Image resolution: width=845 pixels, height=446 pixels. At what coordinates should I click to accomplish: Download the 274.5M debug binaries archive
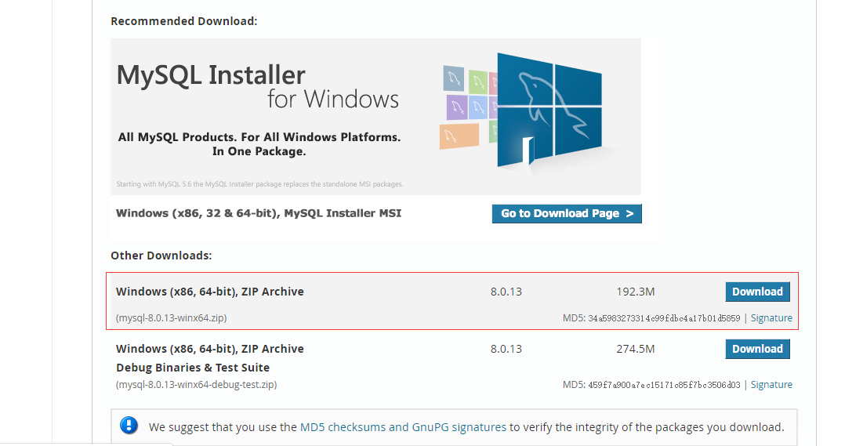[x=757, y=349]
